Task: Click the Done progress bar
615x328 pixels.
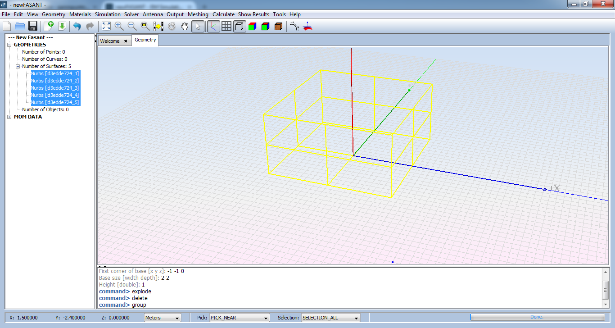Action: 536,317
